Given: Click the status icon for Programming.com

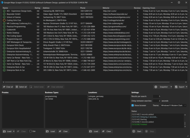Looking at the screenshot, I should click(4, 39).
